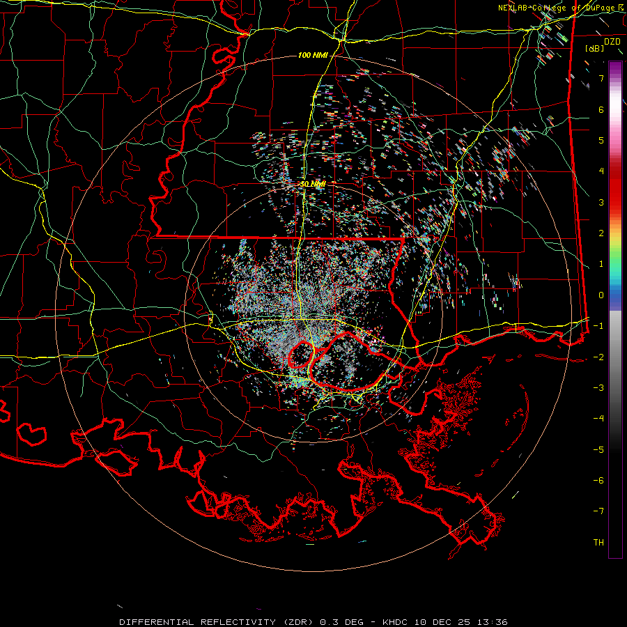Select the 2 tick label on color scale
627x627 pixels.
pyautogui.click(x=601, y=233)
